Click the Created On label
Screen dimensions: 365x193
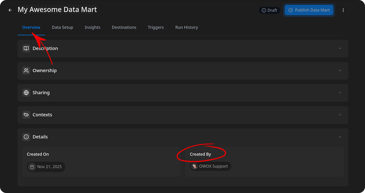click(x=38, y=154)
